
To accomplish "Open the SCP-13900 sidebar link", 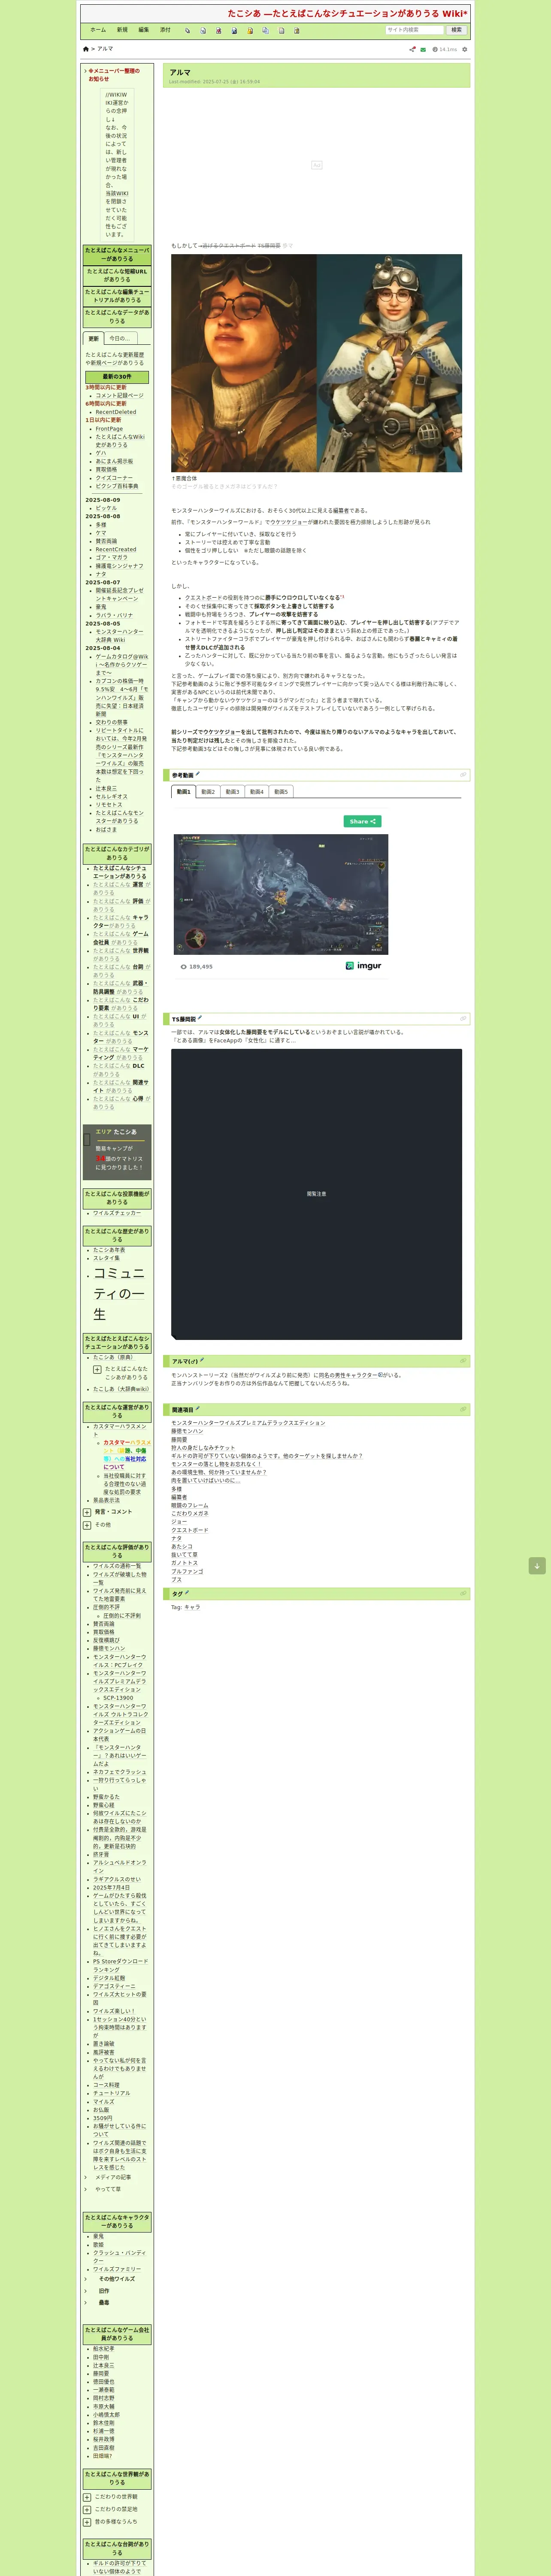I will [x=118, y=1697].
